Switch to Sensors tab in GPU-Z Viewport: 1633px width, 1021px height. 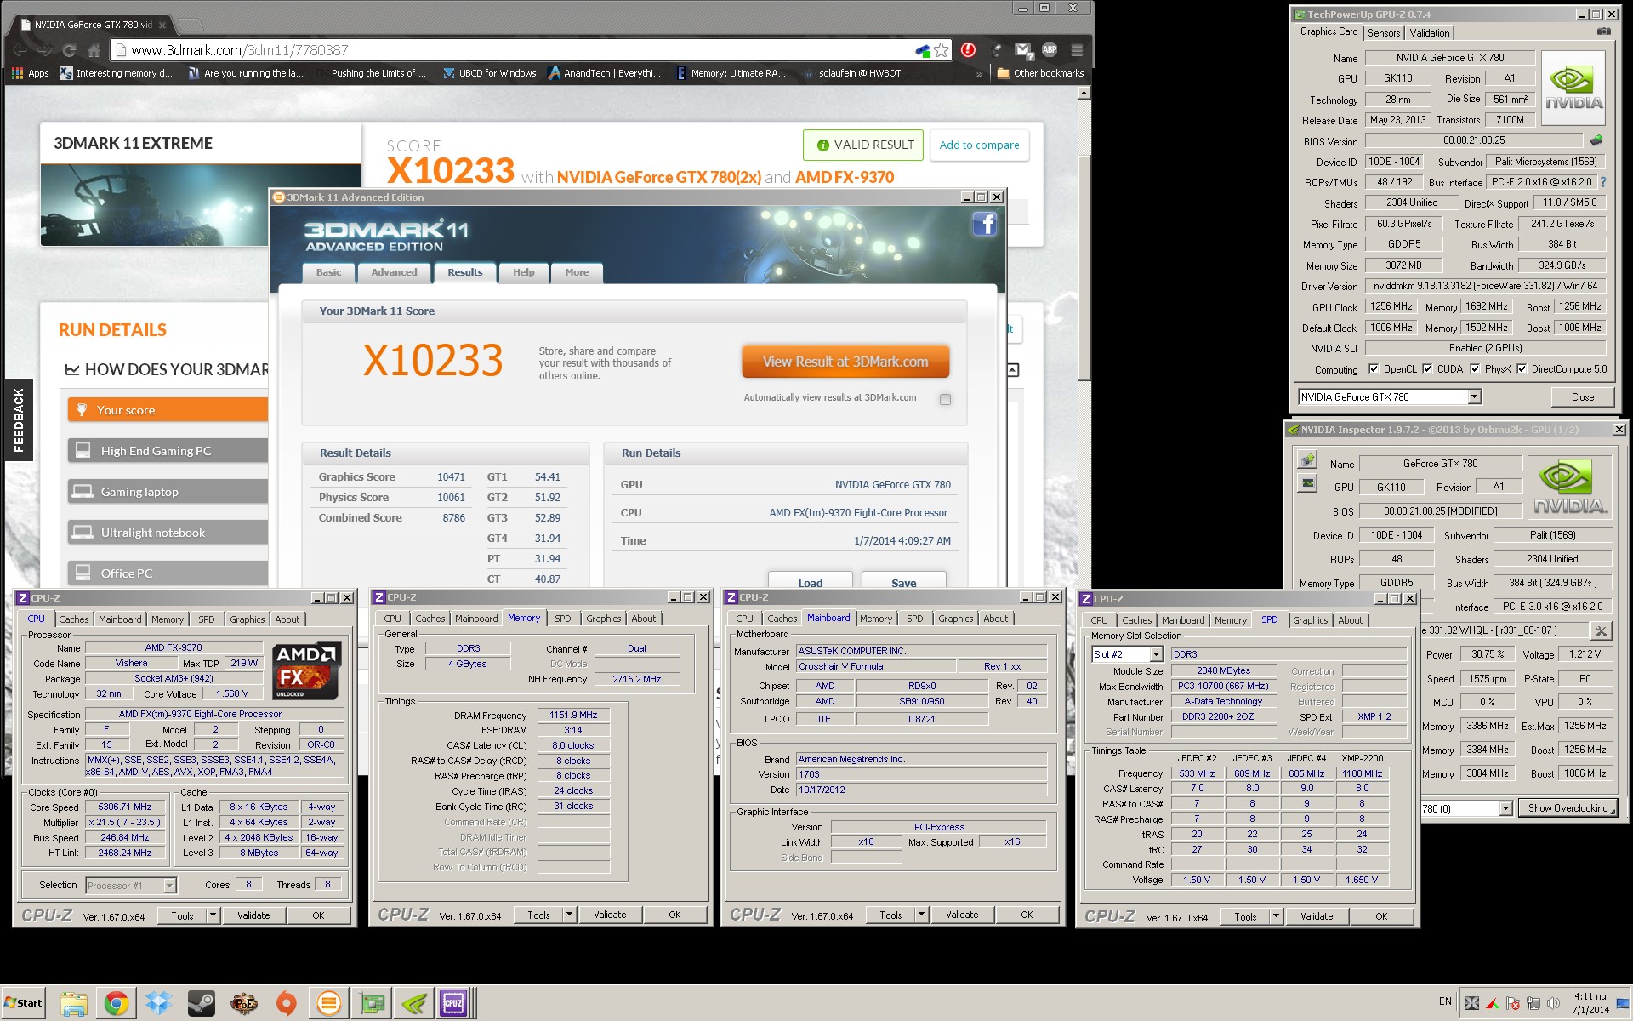1384,33
